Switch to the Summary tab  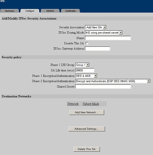pos(10,11)
